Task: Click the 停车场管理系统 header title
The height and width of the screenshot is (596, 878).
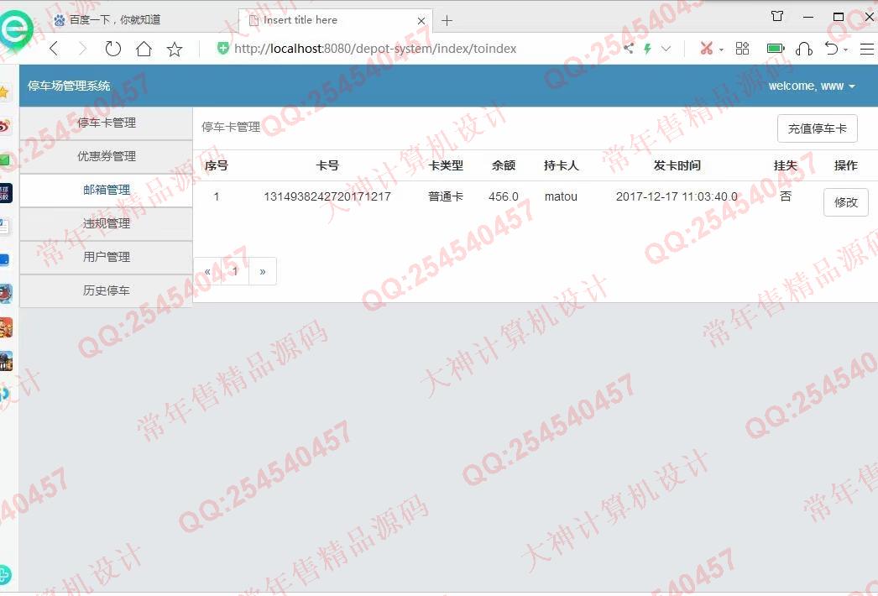Action: click(x=69, y=86)
